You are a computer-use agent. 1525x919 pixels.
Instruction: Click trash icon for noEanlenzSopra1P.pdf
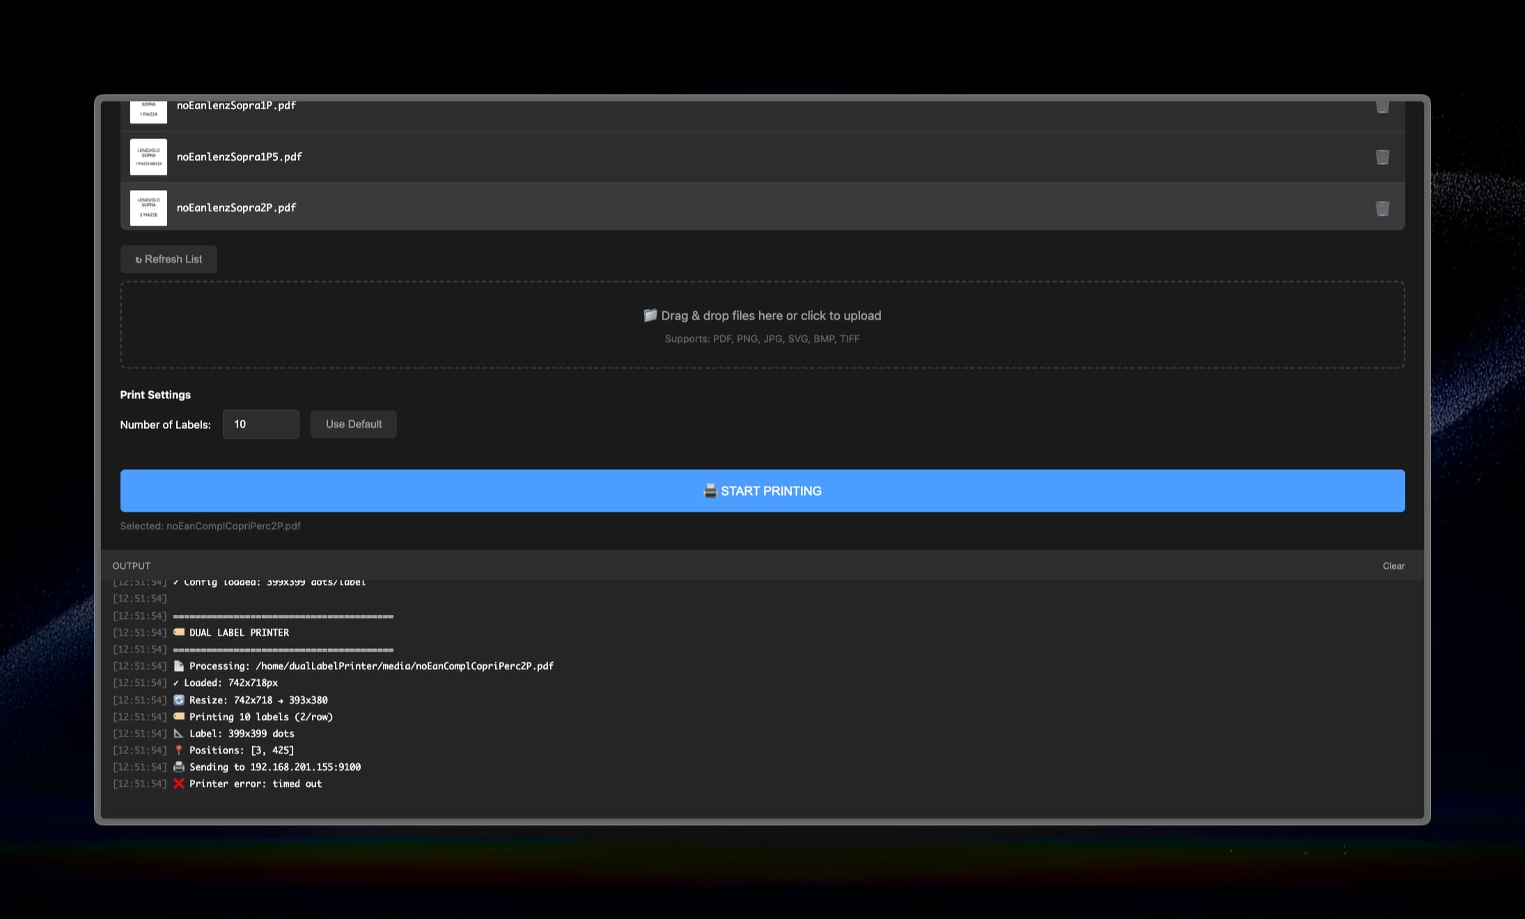tap(1382, 107)
